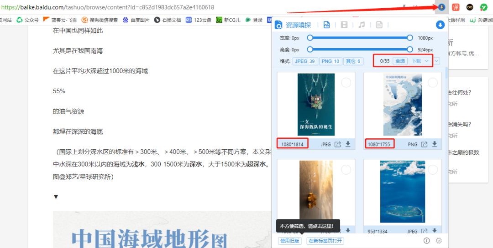Download the 1080*1814 JPEG image
Image resolution: width=493 pixels, height=248 pixels.
coord(348,144)
